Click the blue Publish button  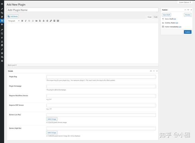187,32
